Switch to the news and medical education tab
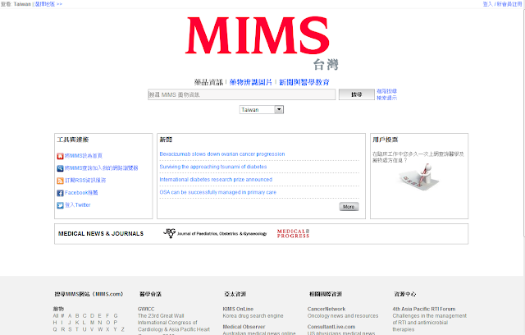This screenshot has width=525, height=335. (304, 82)
